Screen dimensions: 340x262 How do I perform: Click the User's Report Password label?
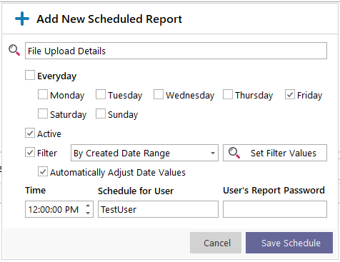tap(274, 191)
